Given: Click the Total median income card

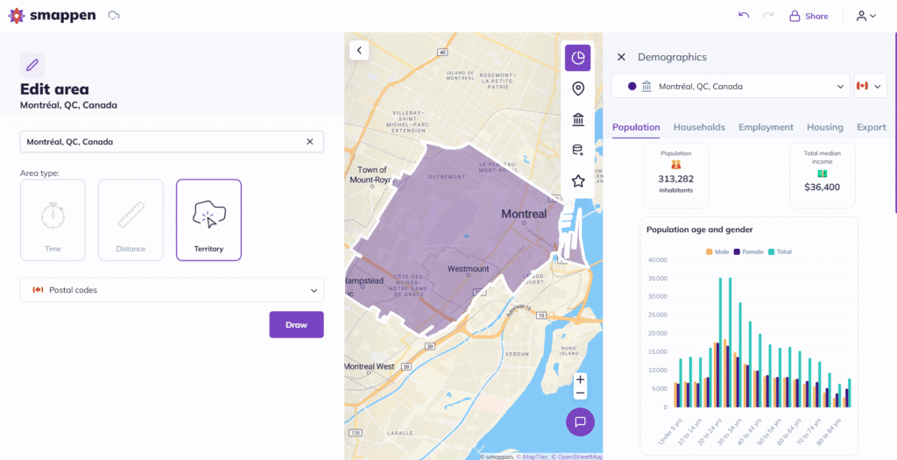Looking at the screenshot, I should (823, 175).
